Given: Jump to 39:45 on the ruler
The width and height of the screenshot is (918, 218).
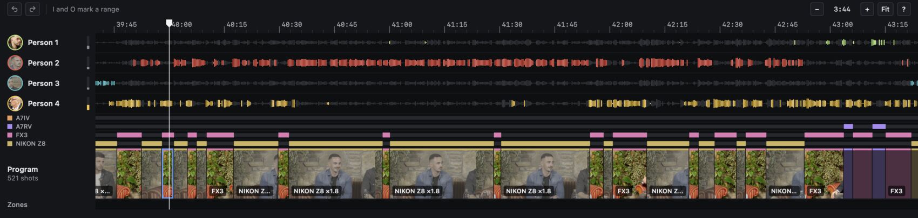Looking at the screenshot, I should point(126,25).
